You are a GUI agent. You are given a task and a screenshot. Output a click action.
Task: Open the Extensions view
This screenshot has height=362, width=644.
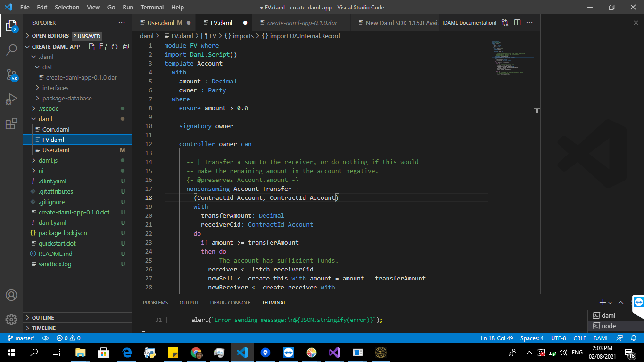pos(11,124)
